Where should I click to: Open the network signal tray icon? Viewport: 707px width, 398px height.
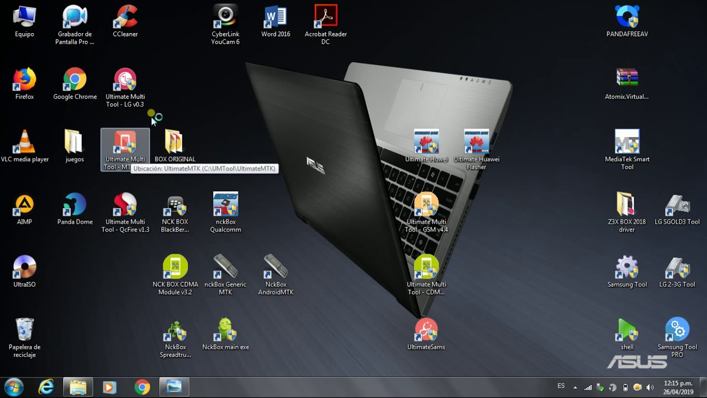(588, 387)
